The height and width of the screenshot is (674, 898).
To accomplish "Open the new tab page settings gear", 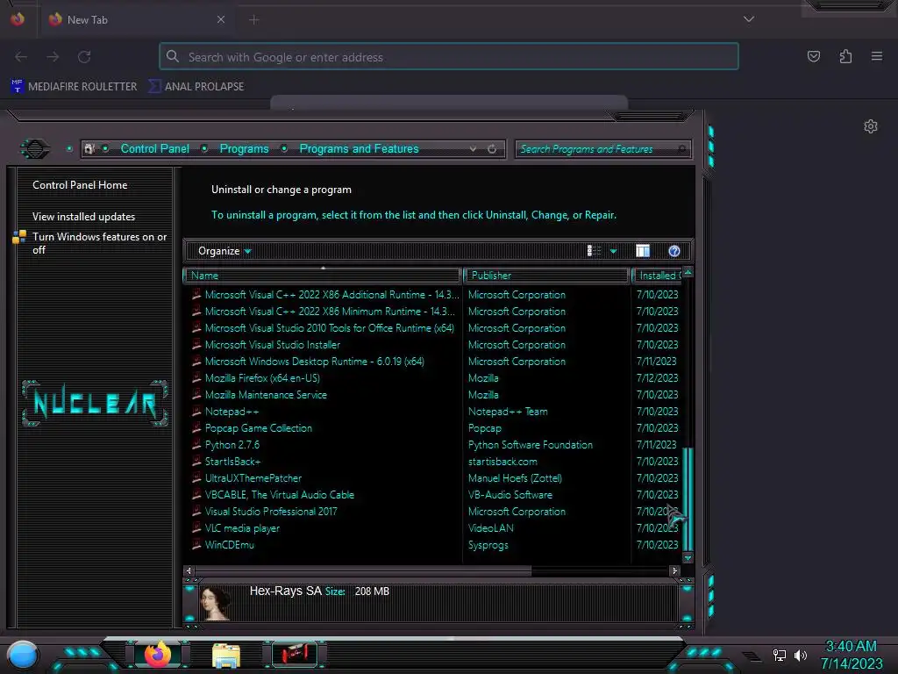I will click(871, 126).
